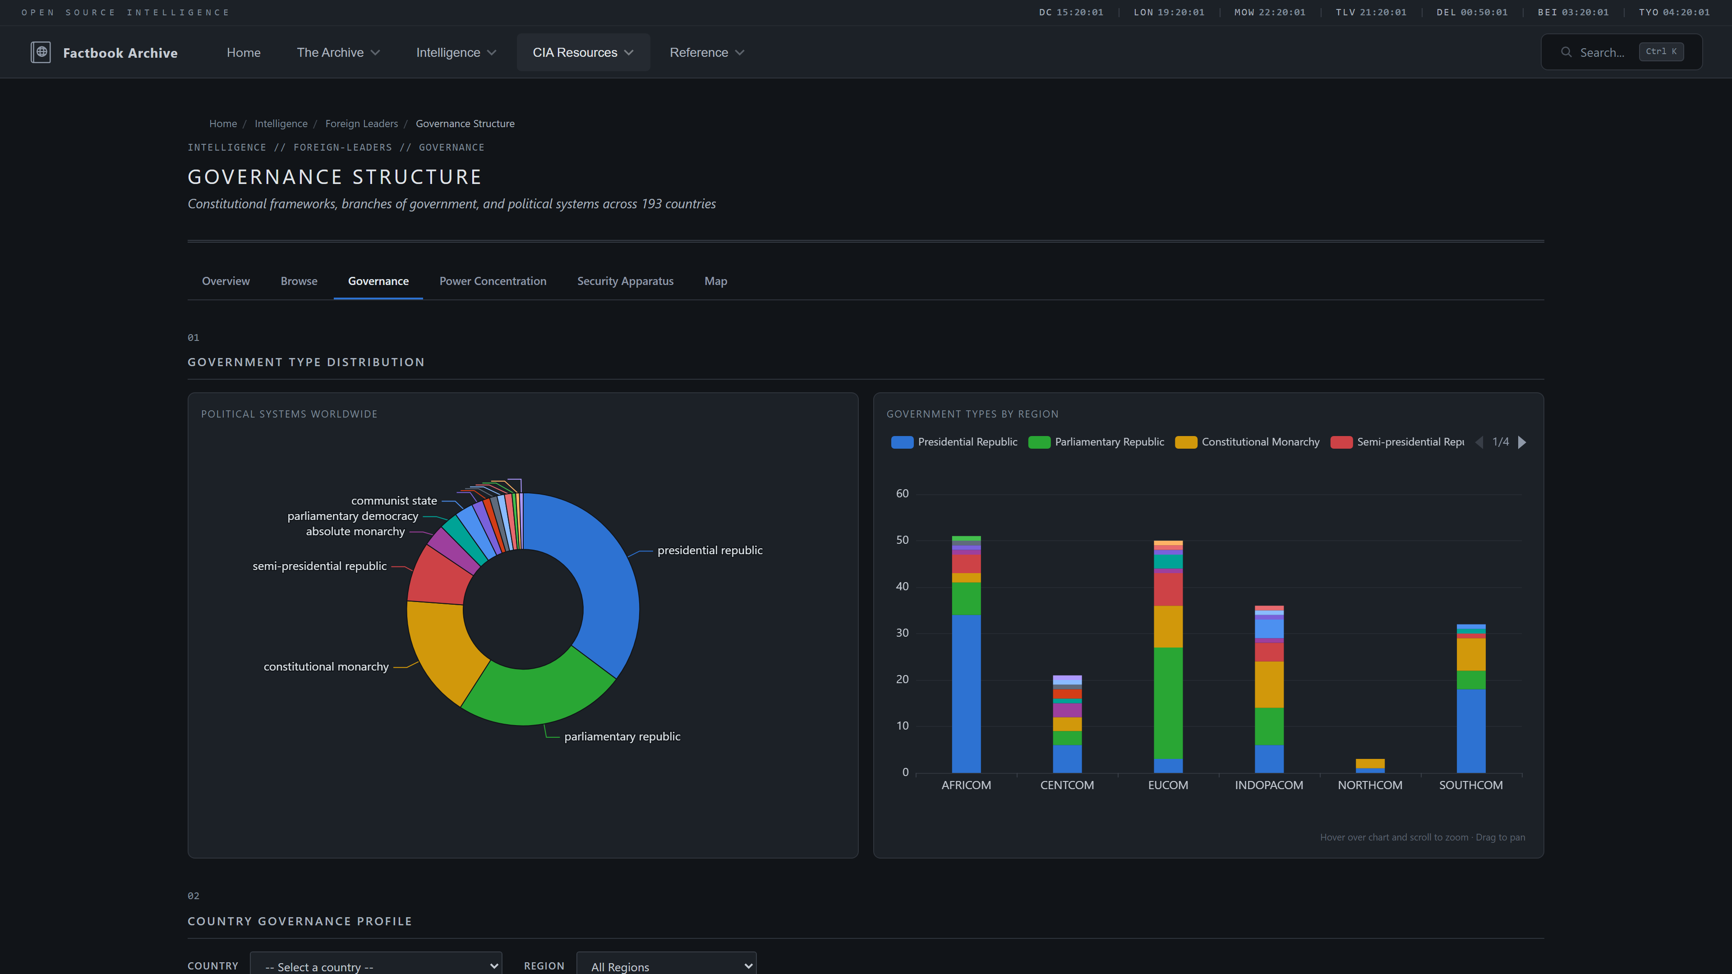Screen dimensions: 1732x974
Task: Open the Select a country dropdown
Action: 375,966
